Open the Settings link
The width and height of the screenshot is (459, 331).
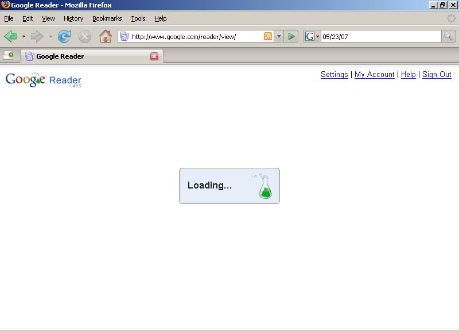click(334, 75)
